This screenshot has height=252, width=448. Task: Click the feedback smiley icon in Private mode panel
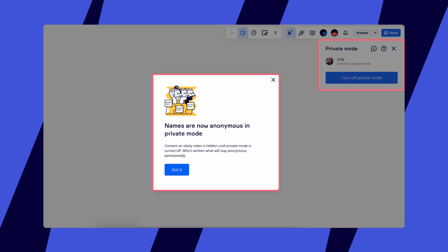pyautogui.click(x=374, y=48)
